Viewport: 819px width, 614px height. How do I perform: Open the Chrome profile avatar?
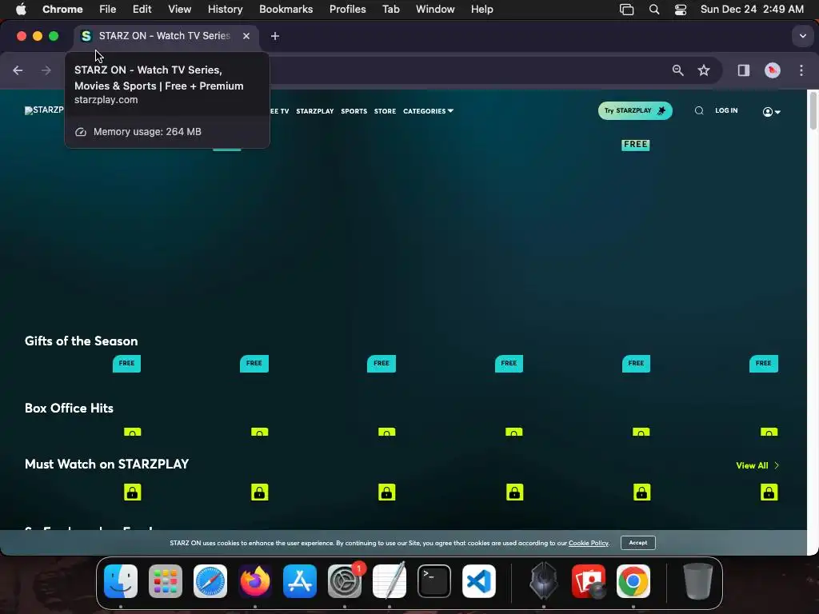click(x=772, y=70)
